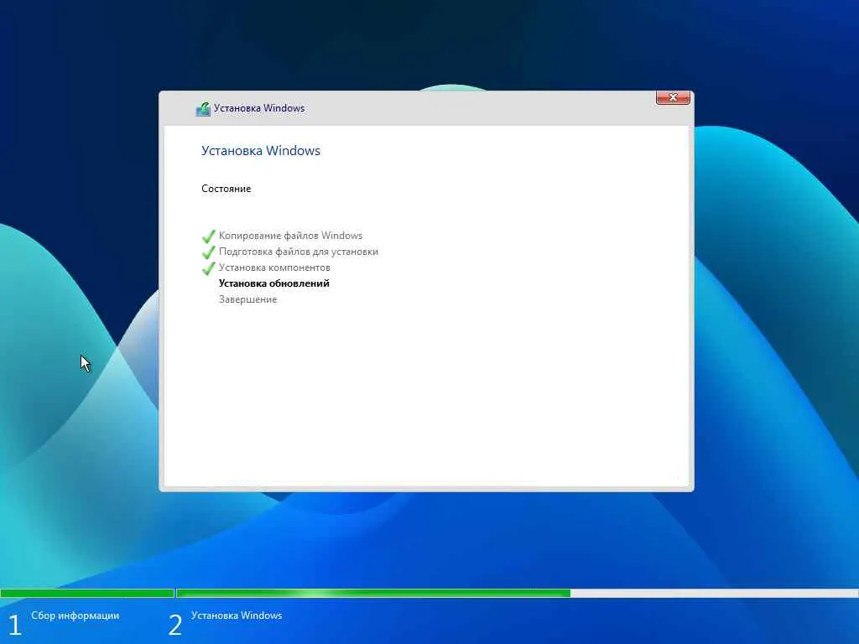The width and height of the screenshot is (859, 644).
Task: Click the checkmark next to Подготовка файлов для установки
Action: [208, 252]
